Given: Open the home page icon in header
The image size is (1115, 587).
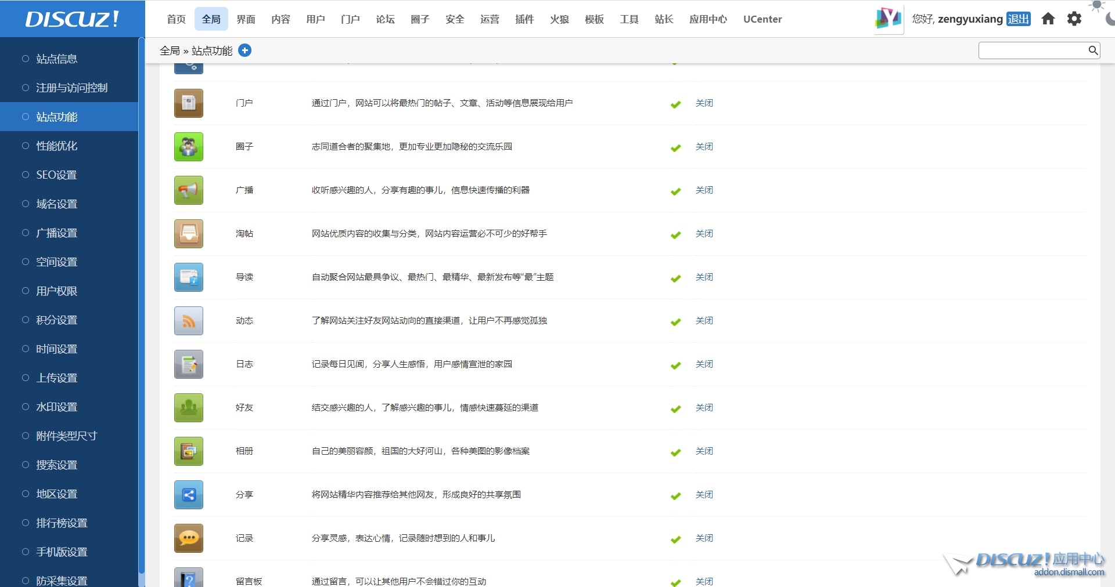Looking at the screenshot, I should pyautogui.click(x=1048, y=19).
